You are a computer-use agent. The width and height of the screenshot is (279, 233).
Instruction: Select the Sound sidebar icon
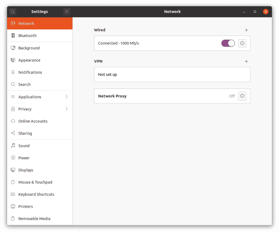coord(13,146)
